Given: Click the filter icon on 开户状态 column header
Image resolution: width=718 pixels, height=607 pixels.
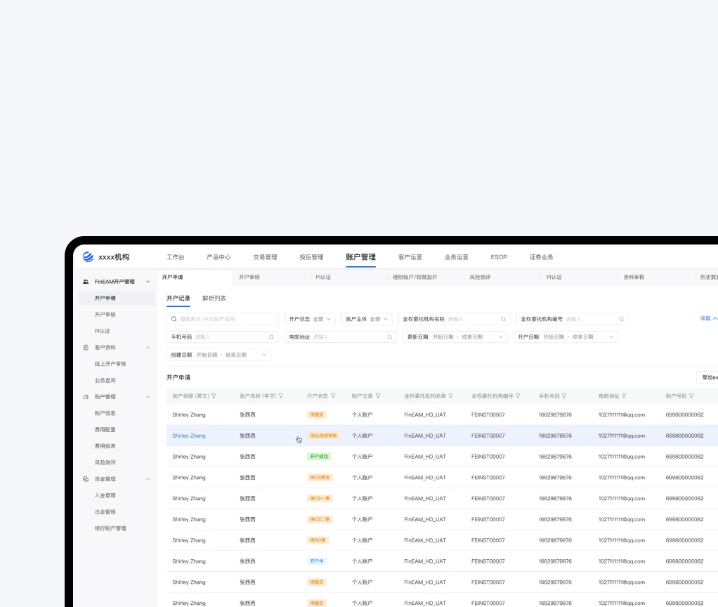Looking at the screenshot, I should click(333, 396).
